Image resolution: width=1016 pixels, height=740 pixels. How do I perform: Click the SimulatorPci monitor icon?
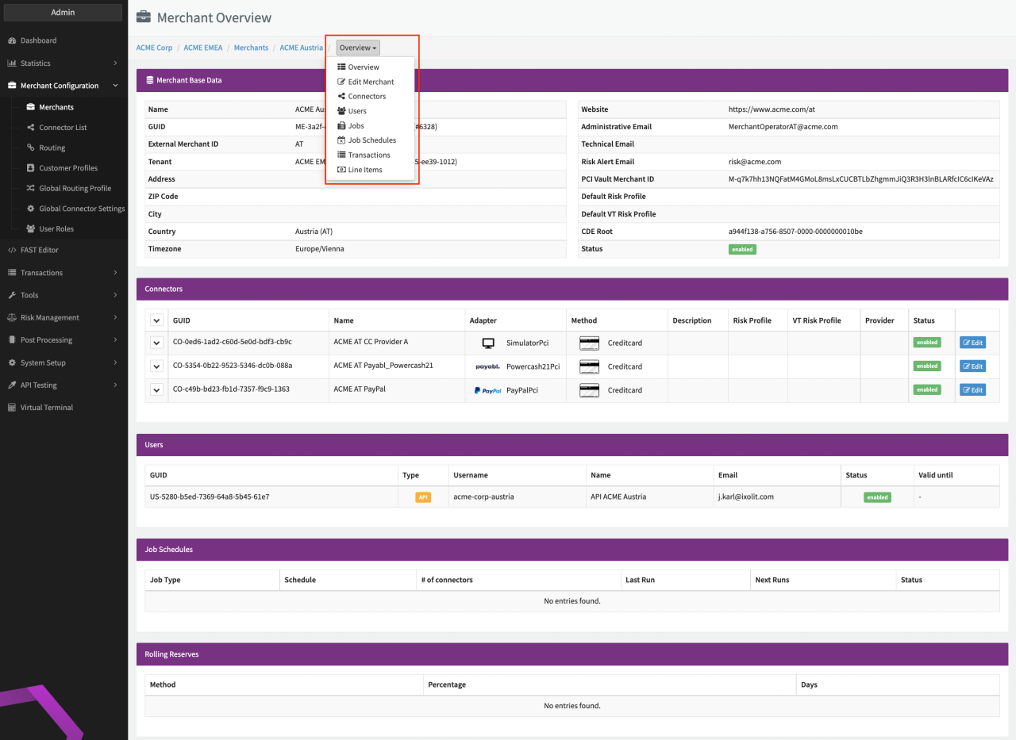pos(487,341)
